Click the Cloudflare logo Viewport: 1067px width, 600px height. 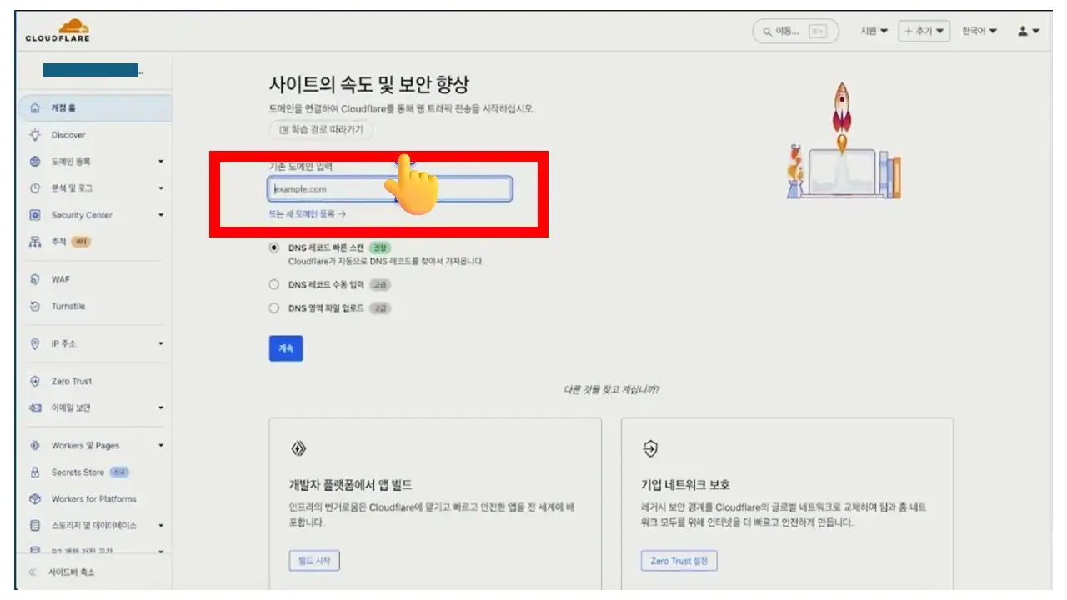click(58, 31)
